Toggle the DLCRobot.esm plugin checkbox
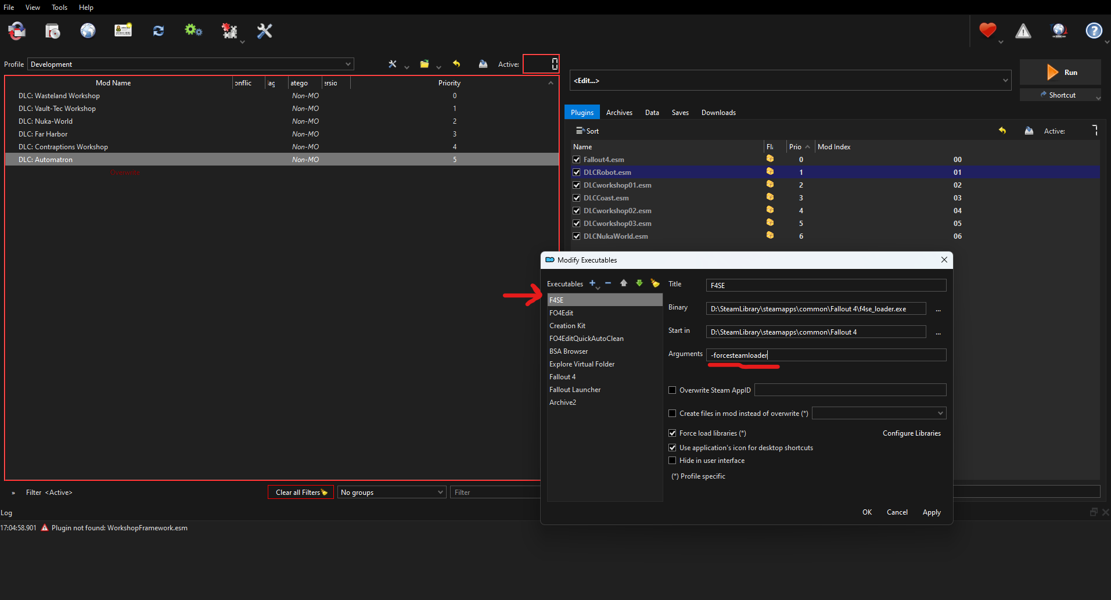 pyautogui.click(x=577, y=173)
